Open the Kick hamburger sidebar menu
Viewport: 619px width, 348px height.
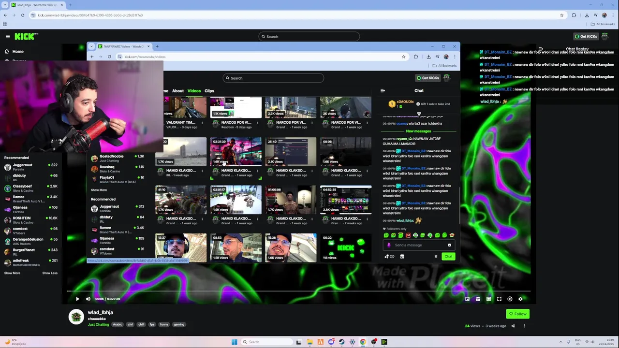click(x=8, y=36)
